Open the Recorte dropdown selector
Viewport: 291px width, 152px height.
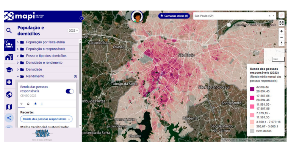[46, 119]
